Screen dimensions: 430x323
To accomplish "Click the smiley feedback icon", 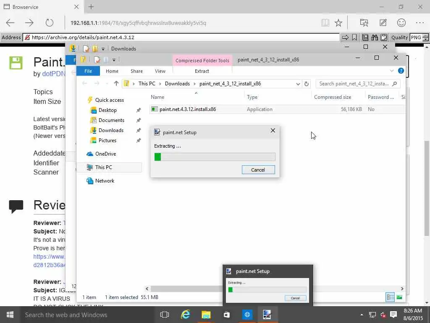I will point(401,23).
